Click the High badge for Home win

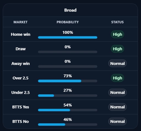click(117, 34)
